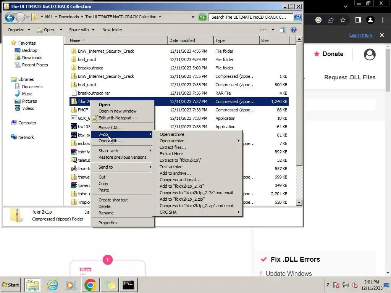
Task: Toggle the preview pane icon in Explorer
Action: pos(283,30)
